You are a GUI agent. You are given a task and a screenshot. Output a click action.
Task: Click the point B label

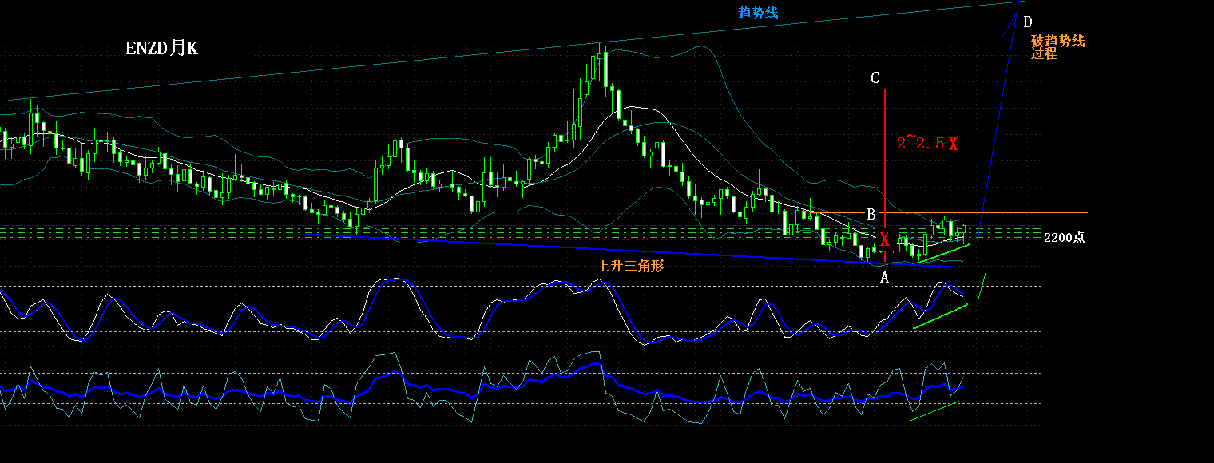[871, 213]
